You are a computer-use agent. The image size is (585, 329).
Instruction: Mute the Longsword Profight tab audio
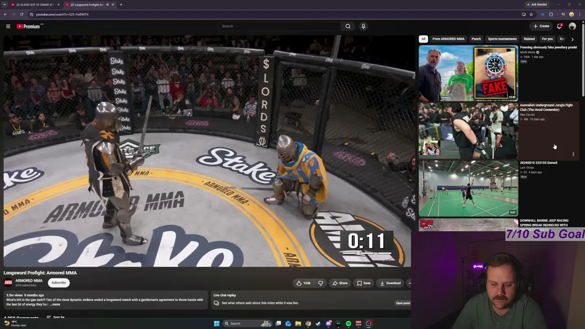[x=107, y=5]
